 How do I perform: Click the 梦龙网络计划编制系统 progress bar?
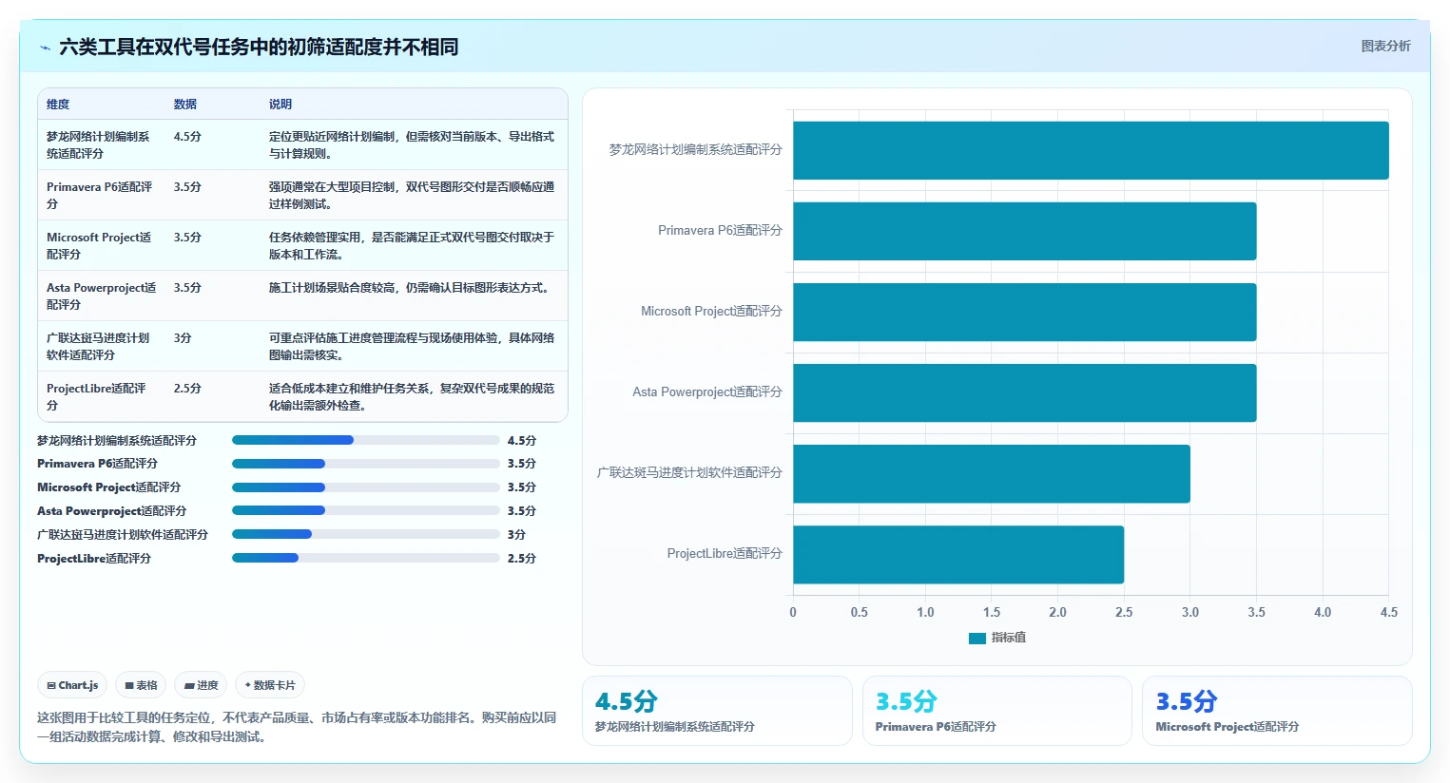(366, 440)
